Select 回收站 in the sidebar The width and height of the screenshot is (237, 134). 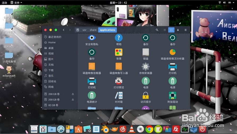pyautogui.click(x=52, y=81)
